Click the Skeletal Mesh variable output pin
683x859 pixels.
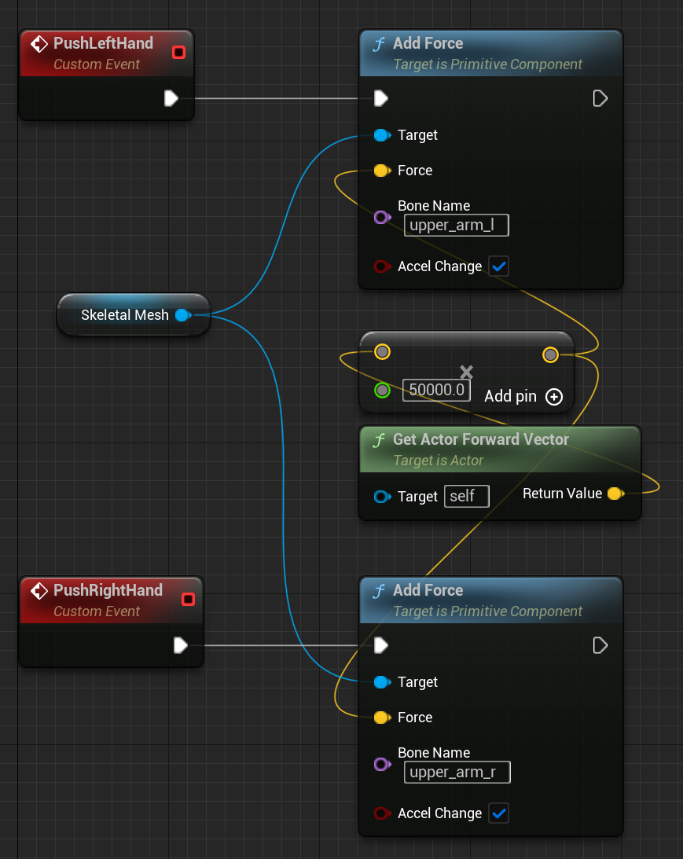tap(183, 315)
